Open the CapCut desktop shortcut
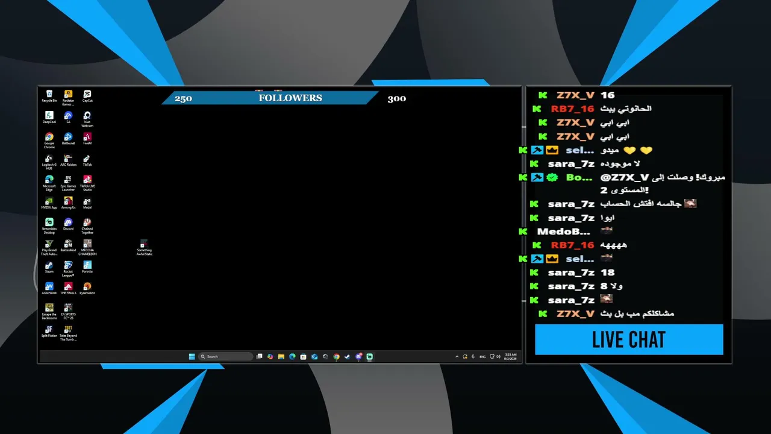771x434 pixels. [87, 96]
